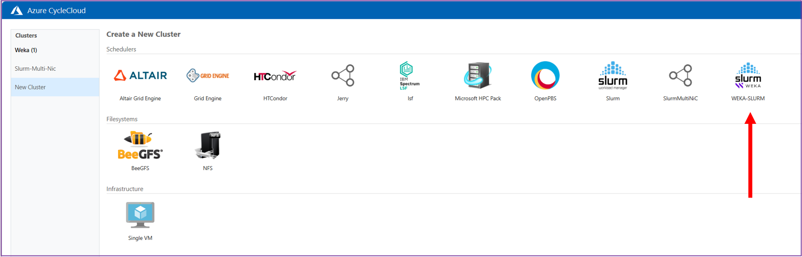Click the Schedulers section heading
802x257 pixels.
pyautogui.click(x=121, y=49)
